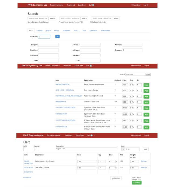Expand the RMA dropdown in Cart
Screen dimensions: 175x188
coord(25,149)
